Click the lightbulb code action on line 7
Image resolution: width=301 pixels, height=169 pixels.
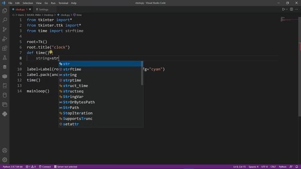click(51, 52)
